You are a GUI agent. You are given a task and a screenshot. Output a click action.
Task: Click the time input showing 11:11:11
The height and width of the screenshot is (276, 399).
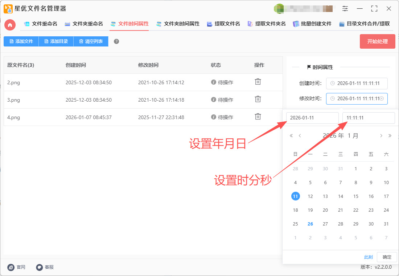coord(368,118)
